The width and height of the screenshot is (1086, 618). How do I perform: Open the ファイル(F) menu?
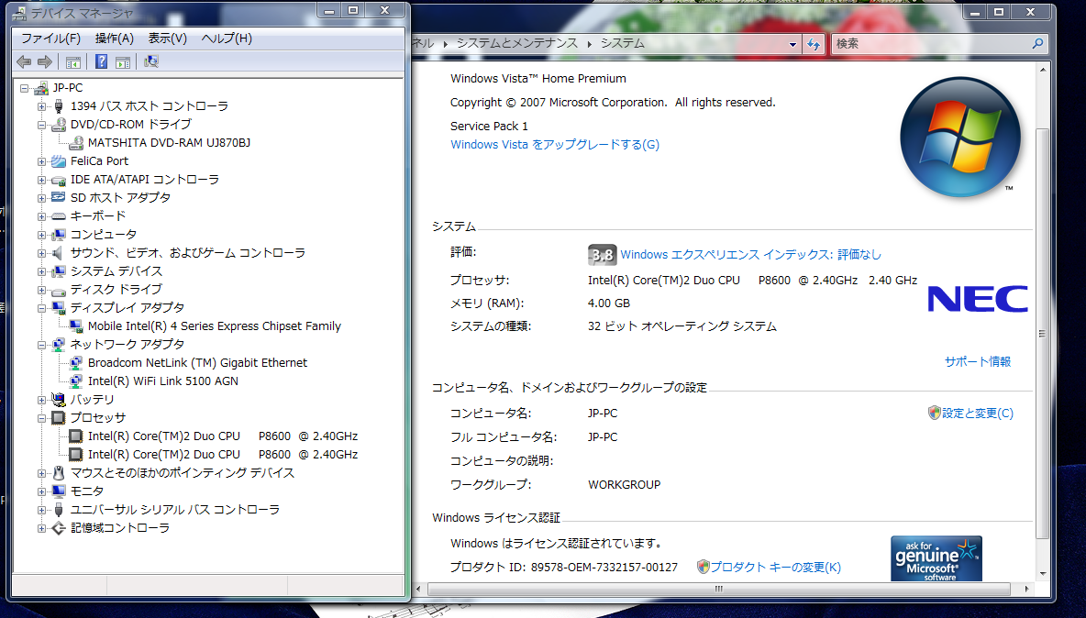50,39
